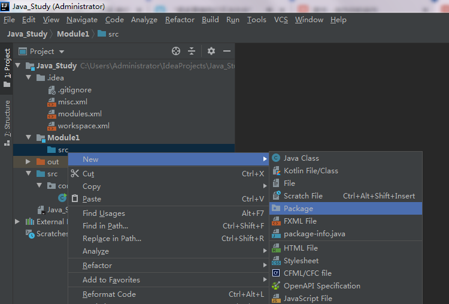
Task: Click the Package folder icon in submenu
Action: pyautogui.click(x=276, y=208)
